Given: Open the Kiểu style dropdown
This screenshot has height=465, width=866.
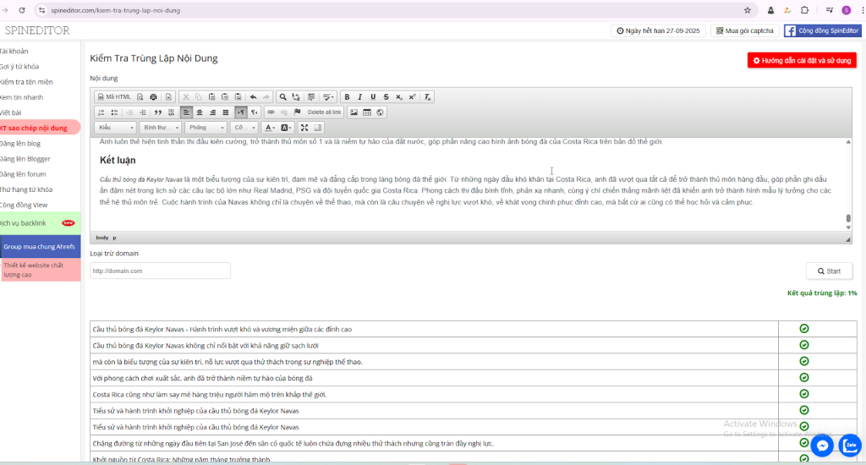Looking at the screenshot, I should coord(115,128).
